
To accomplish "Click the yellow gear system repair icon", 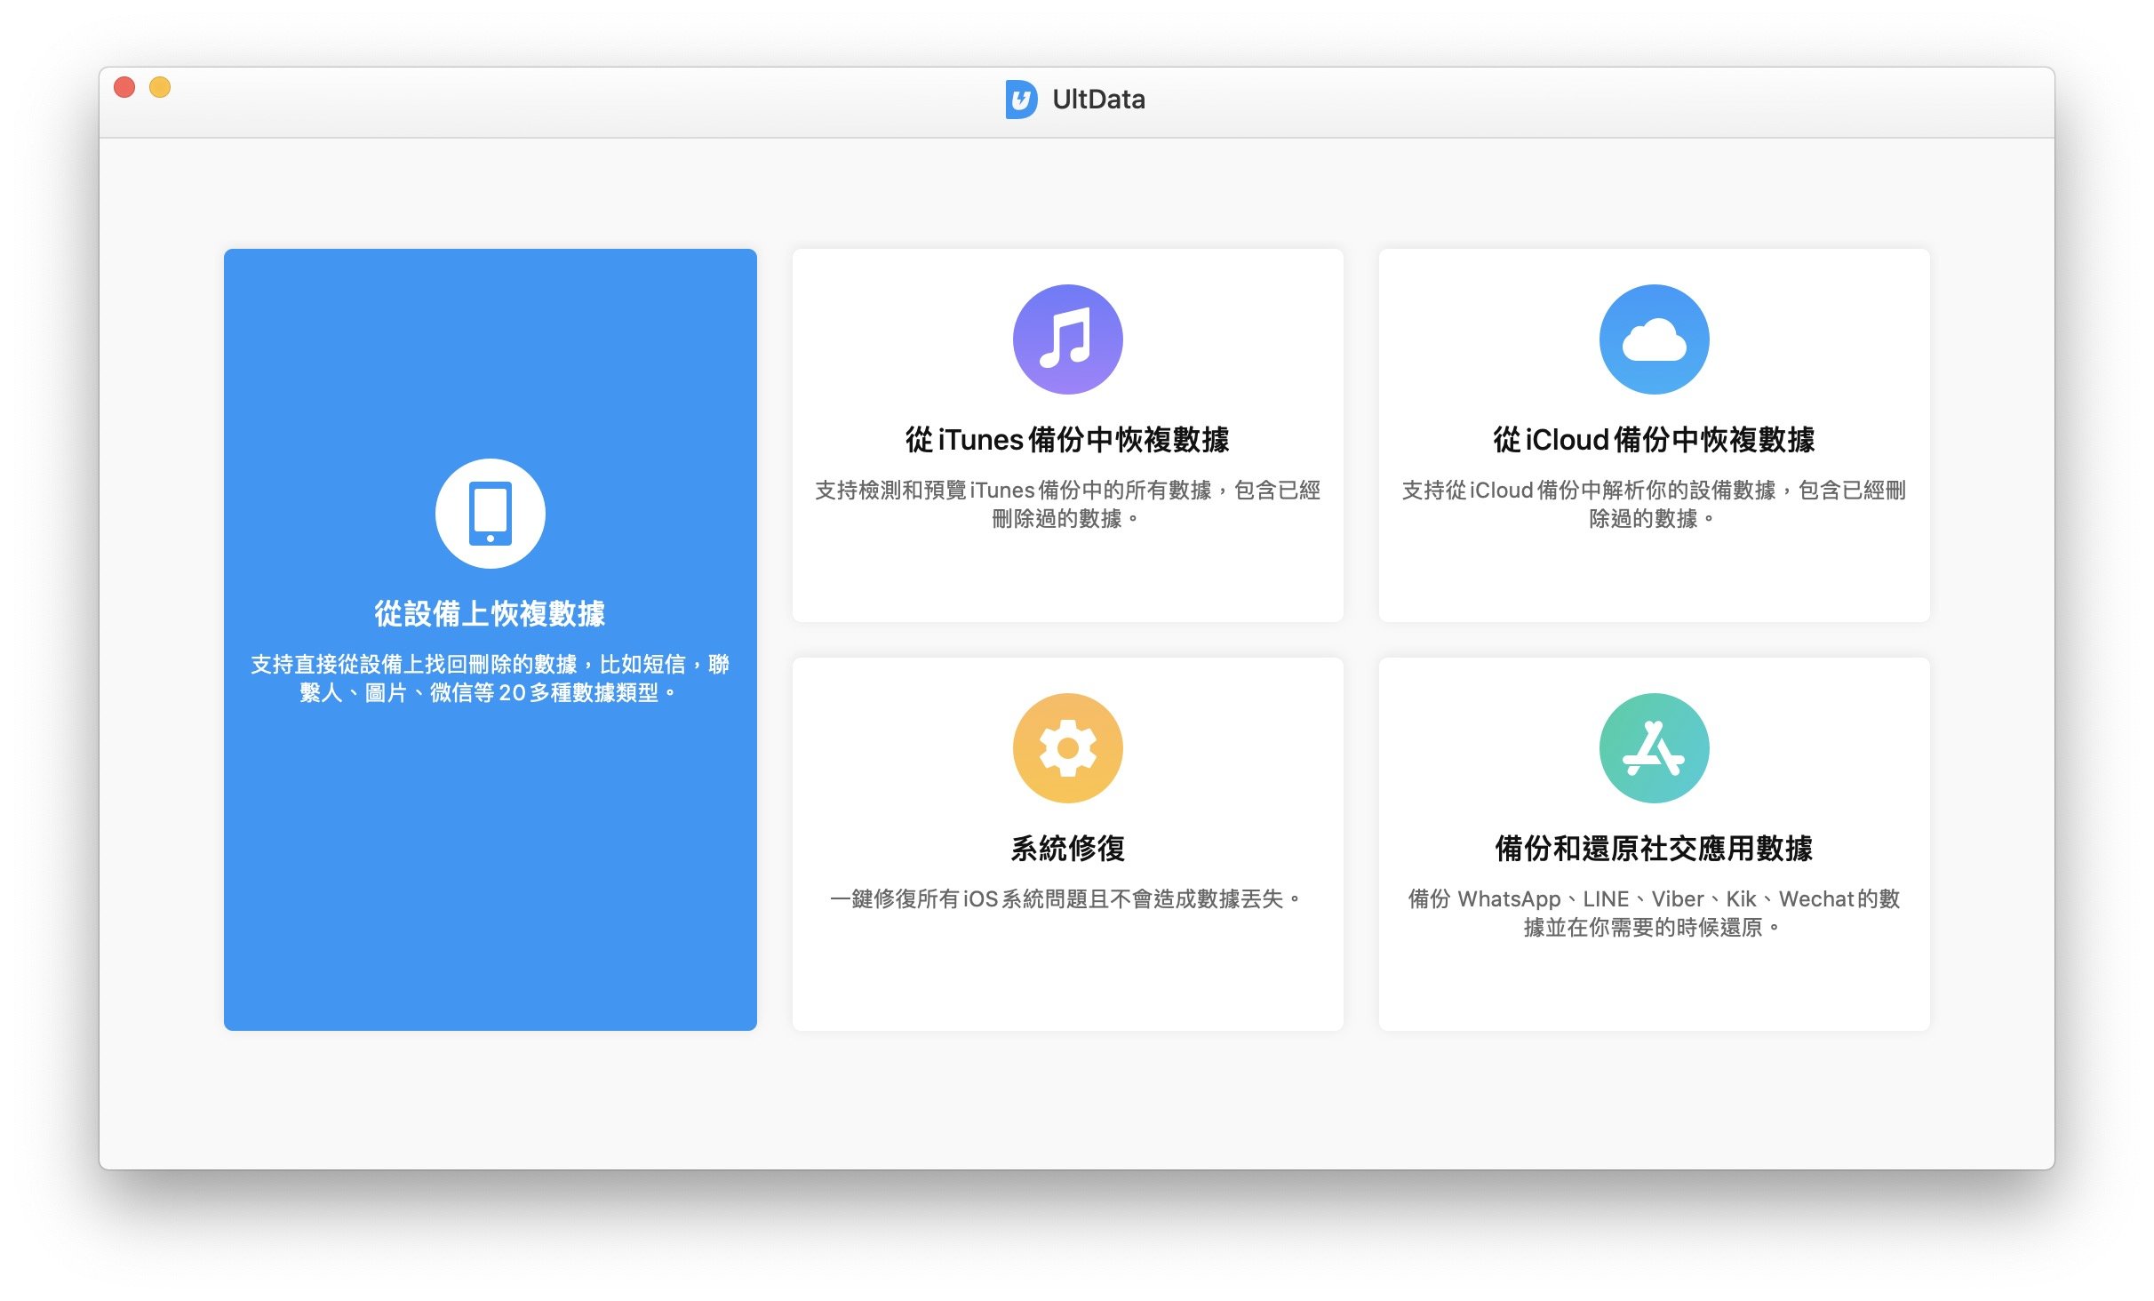I will click(1067, 747).
